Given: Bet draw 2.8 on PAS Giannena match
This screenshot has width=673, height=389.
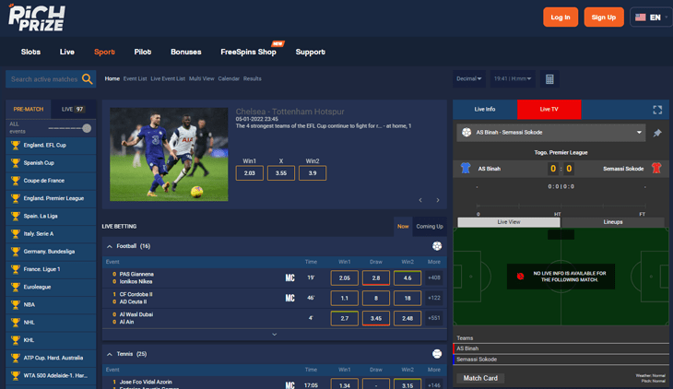Looking at the screenshot, I should click(x=376, y=277).
